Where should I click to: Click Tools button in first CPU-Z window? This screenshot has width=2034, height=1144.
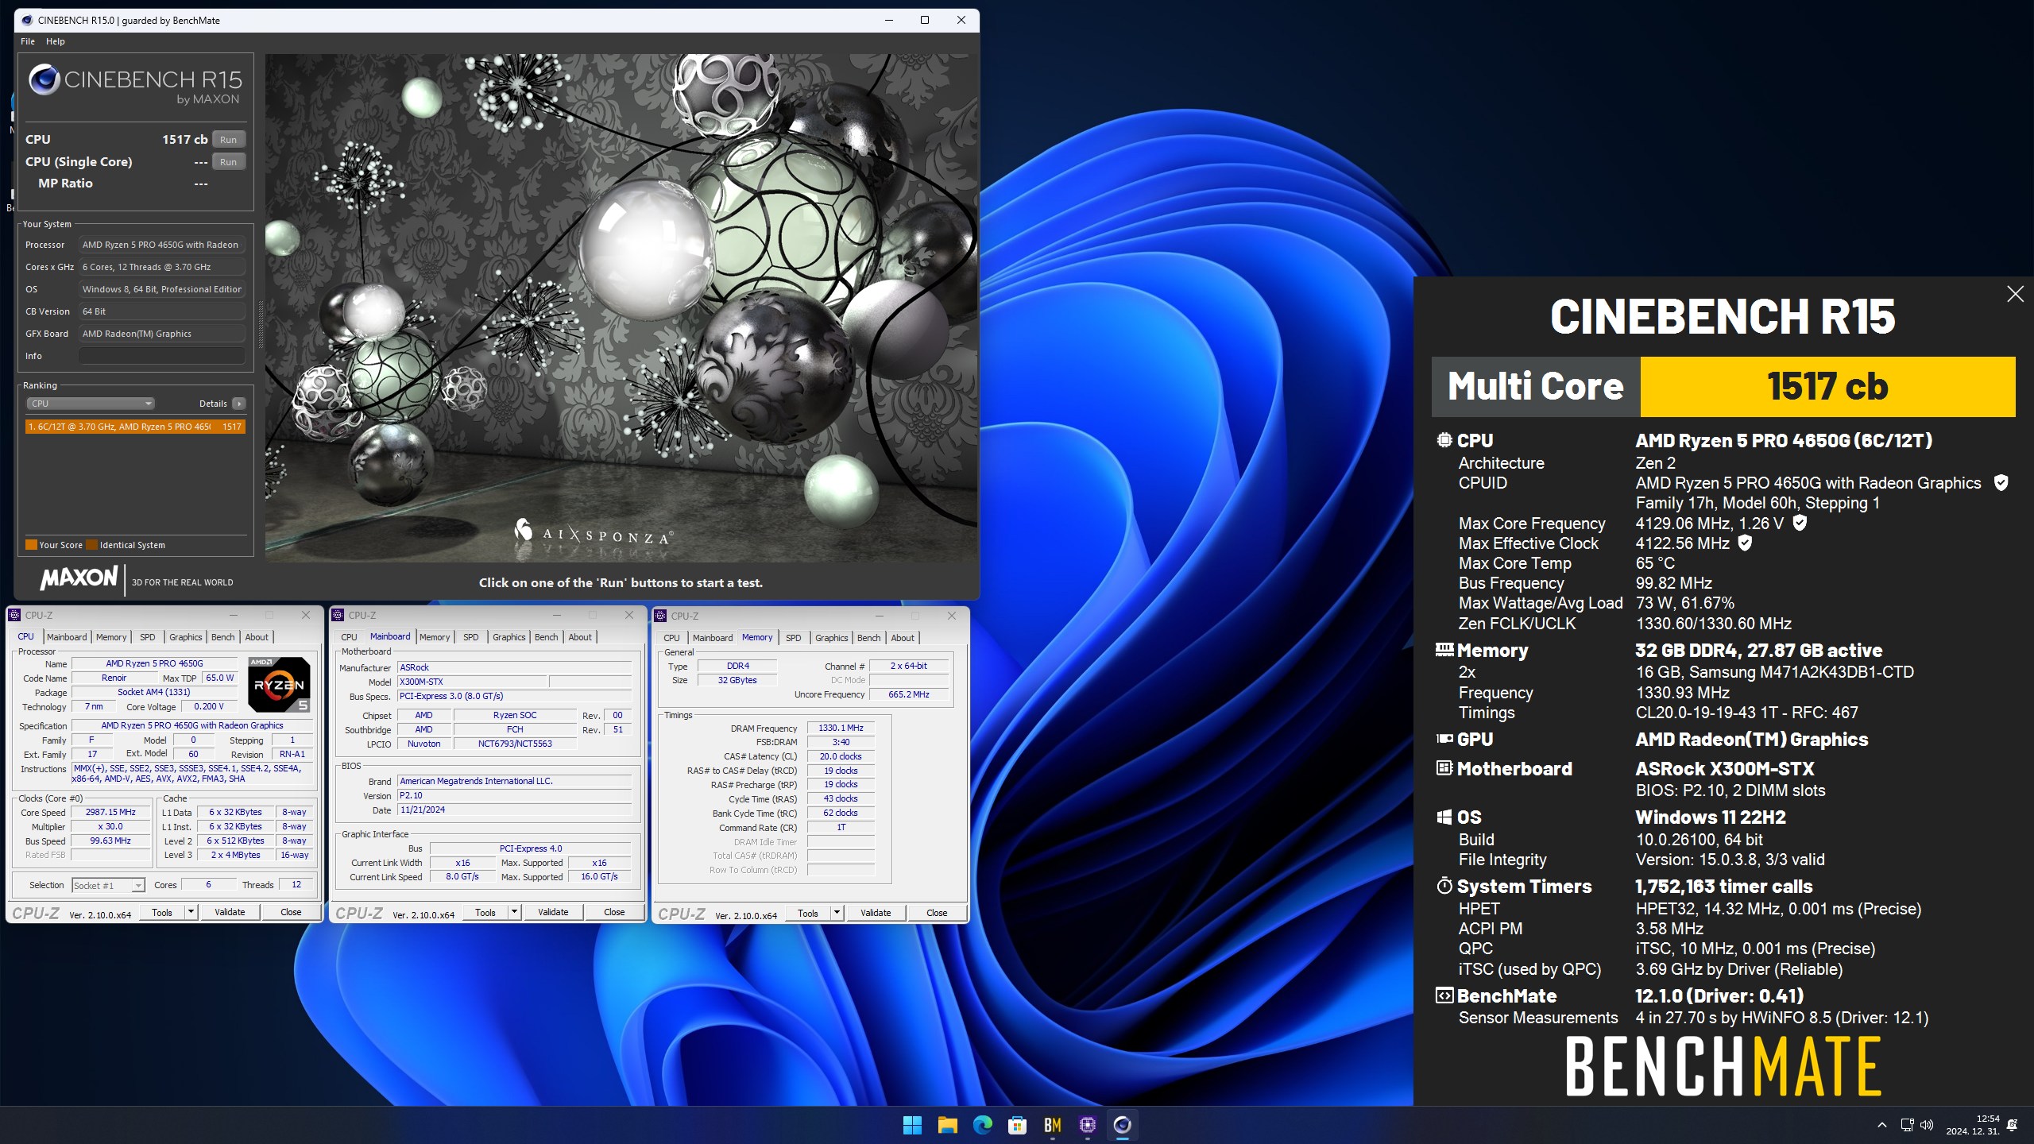point(162,912)
